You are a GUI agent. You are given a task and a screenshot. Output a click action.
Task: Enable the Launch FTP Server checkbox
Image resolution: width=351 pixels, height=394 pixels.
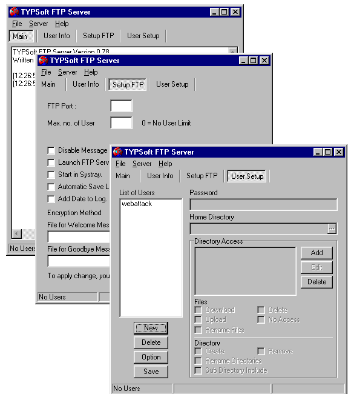pos(51,162)
